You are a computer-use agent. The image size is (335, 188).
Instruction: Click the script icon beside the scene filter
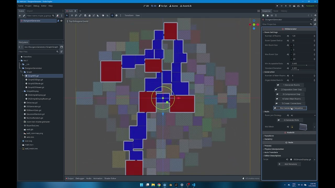point(58,16)
